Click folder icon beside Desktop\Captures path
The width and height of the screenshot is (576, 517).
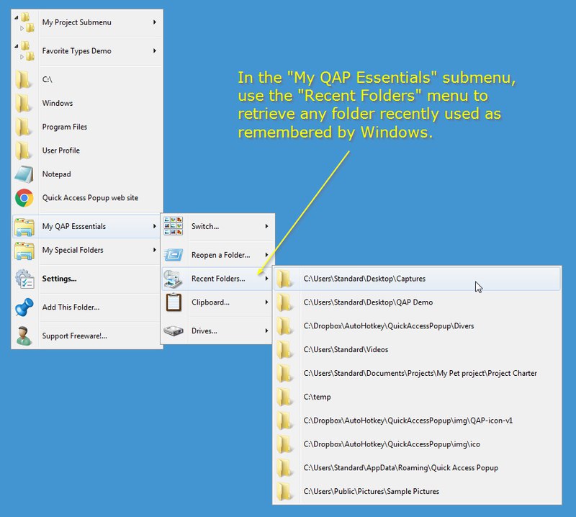click(x=284, y=279)
